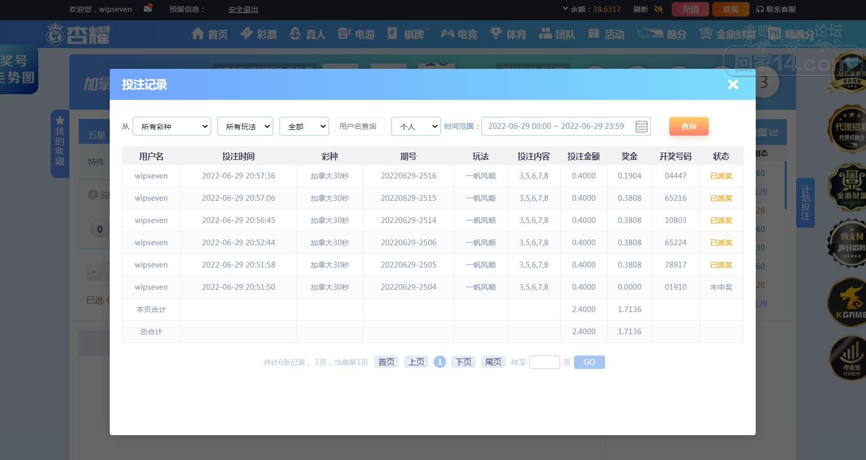Open the 计划投注 side tab
The image size is (866, 460).
click(805, 203)
